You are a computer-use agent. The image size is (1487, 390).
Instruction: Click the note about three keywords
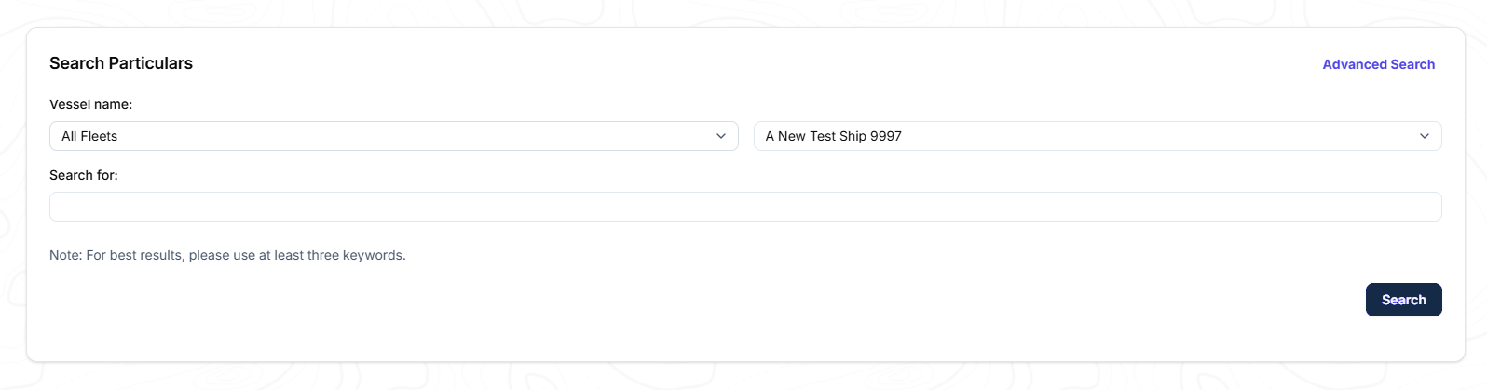point(227,255)
